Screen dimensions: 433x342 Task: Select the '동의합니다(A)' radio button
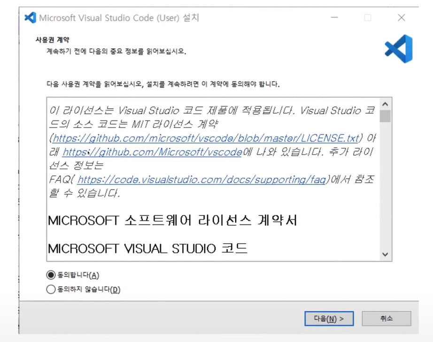51,275
